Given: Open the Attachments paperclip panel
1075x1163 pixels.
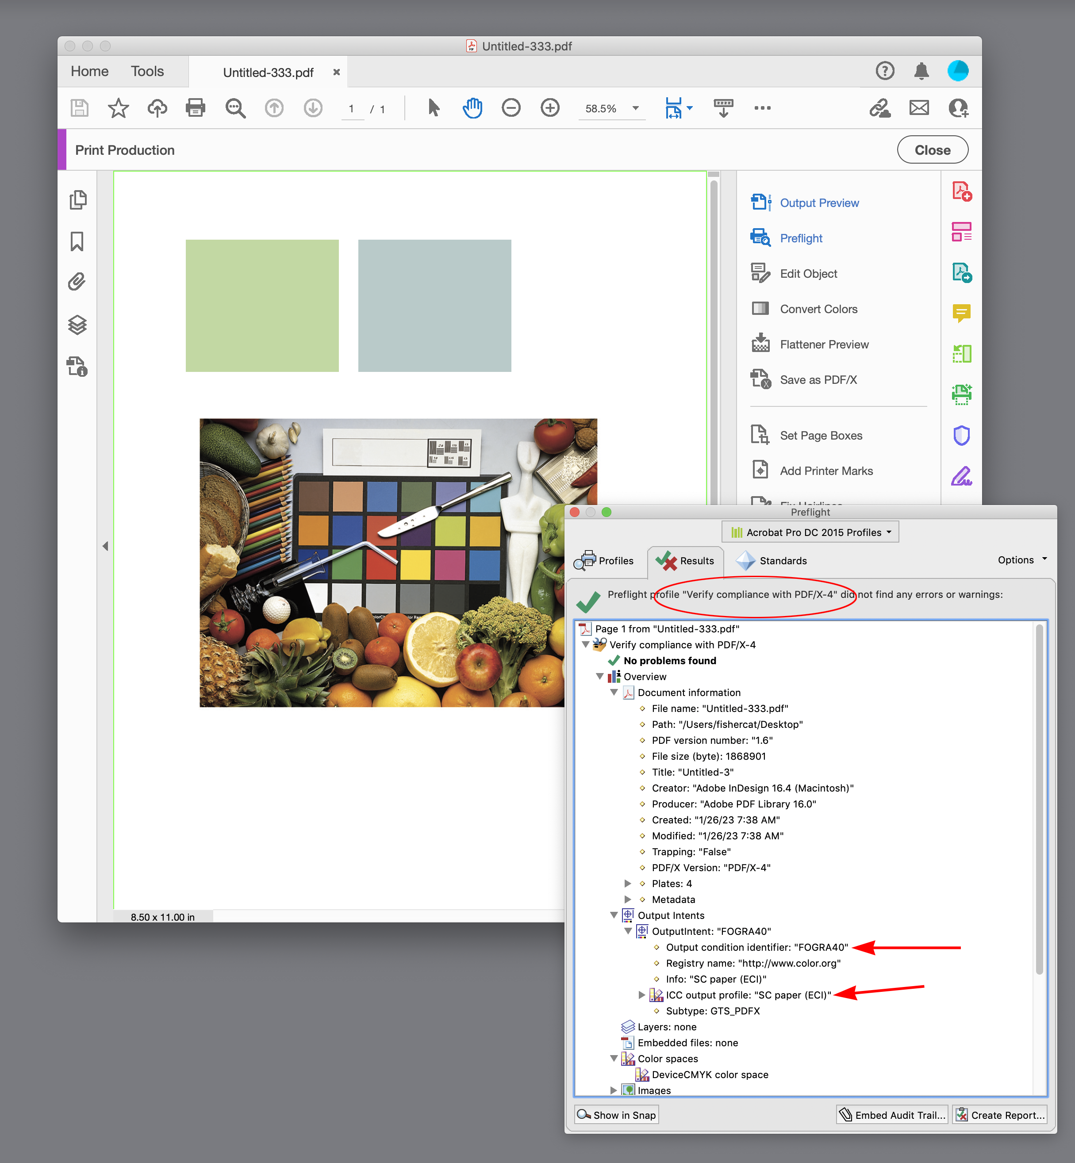Looking at the screenshot, I should coord(77,281).
